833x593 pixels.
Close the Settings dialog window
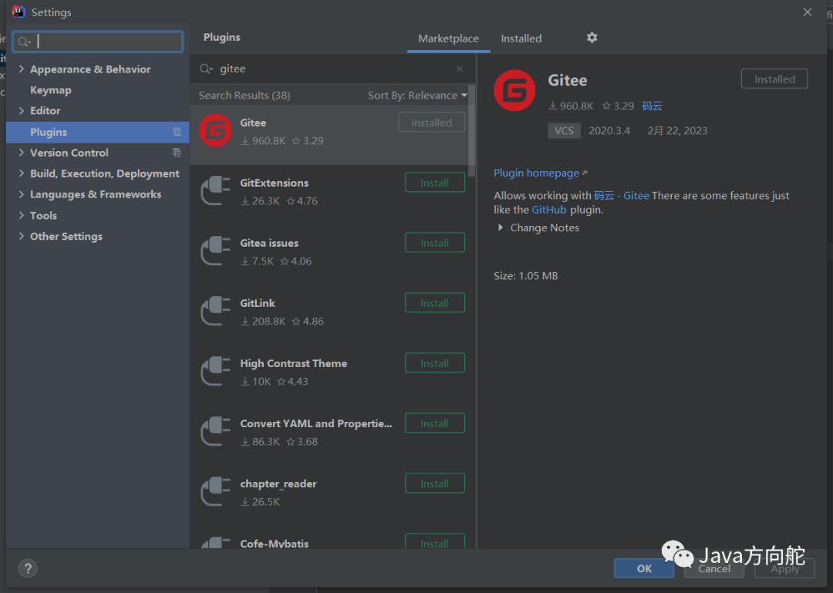click(x=807, y=12)
